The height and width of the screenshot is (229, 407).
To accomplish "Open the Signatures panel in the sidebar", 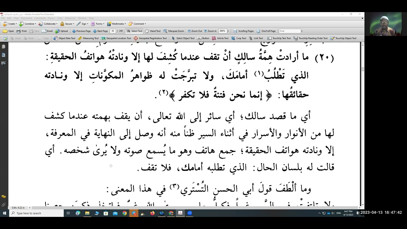I will click(3, 63).
